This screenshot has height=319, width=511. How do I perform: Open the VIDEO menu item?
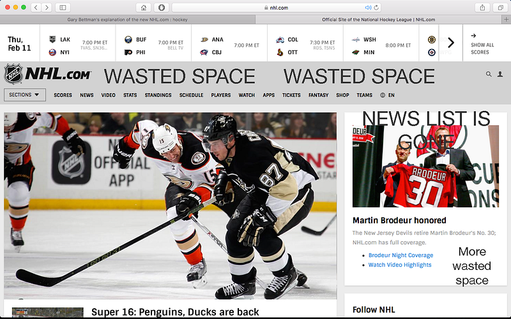pos(108,95)
